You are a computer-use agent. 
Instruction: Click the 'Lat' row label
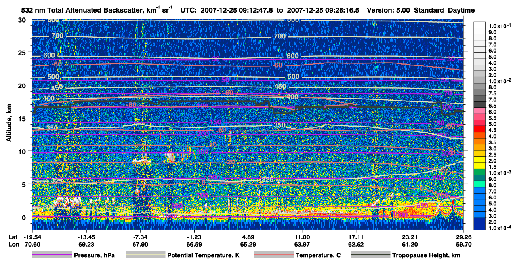click(13, 237)
